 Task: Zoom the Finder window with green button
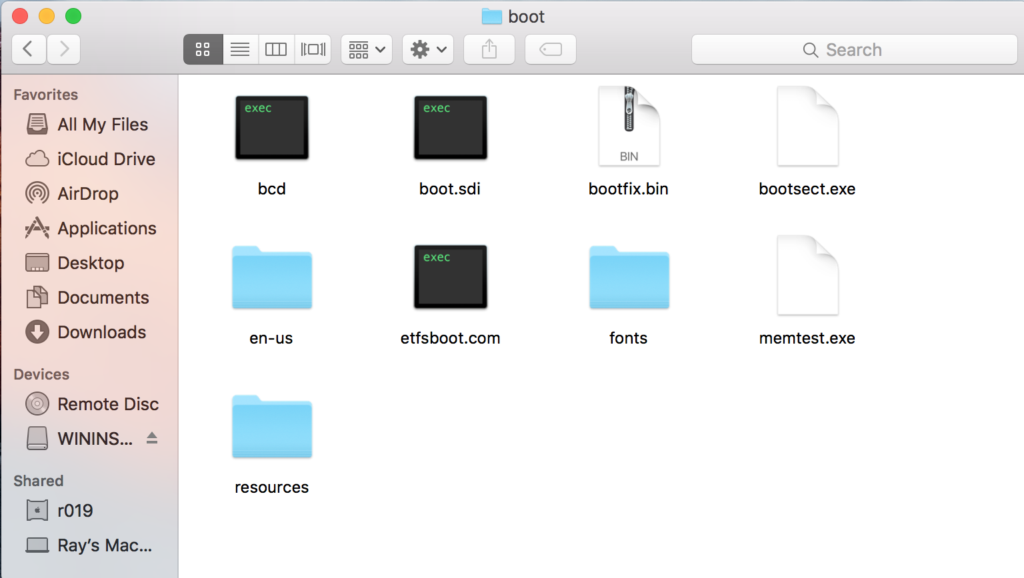[73, 16]
